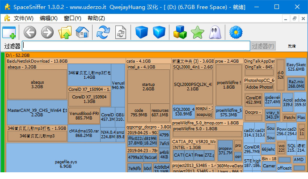Select the INTEL - 1.3GB folder header

coord(194,147)
